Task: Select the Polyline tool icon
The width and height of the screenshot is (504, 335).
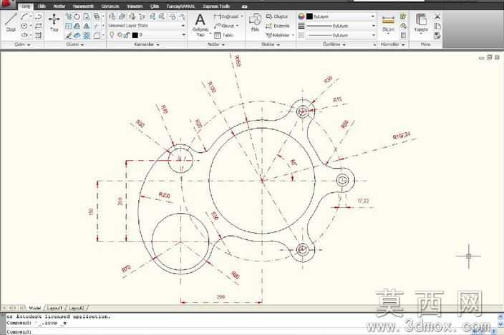Action: click(38, 16)
